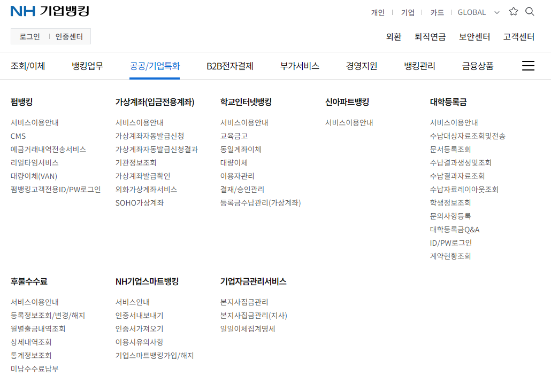Open 가상계좌(입금전용계좌) heading
Screen dimensions: 551x384
coord(155,102)
